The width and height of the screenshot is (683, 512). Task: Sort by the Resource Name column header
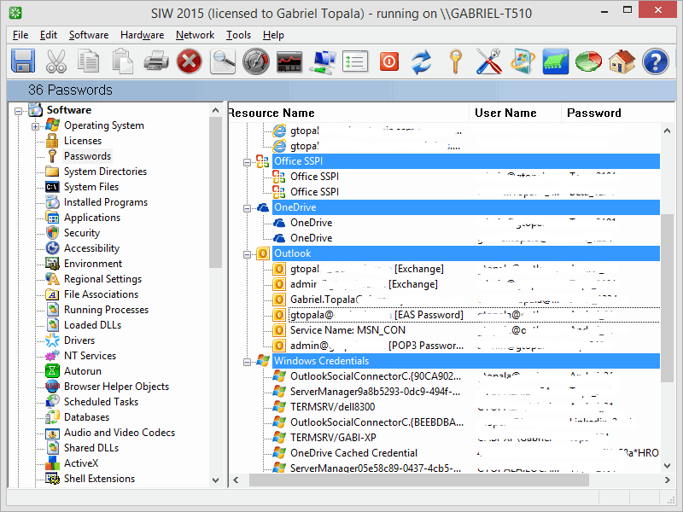click(x=348, y=113)
